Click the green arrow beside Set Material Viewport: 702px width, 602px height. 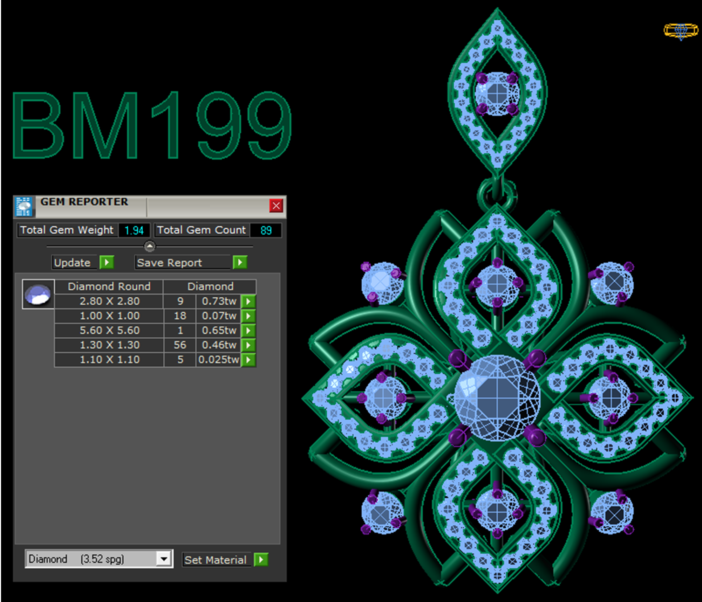coord(261,559)
